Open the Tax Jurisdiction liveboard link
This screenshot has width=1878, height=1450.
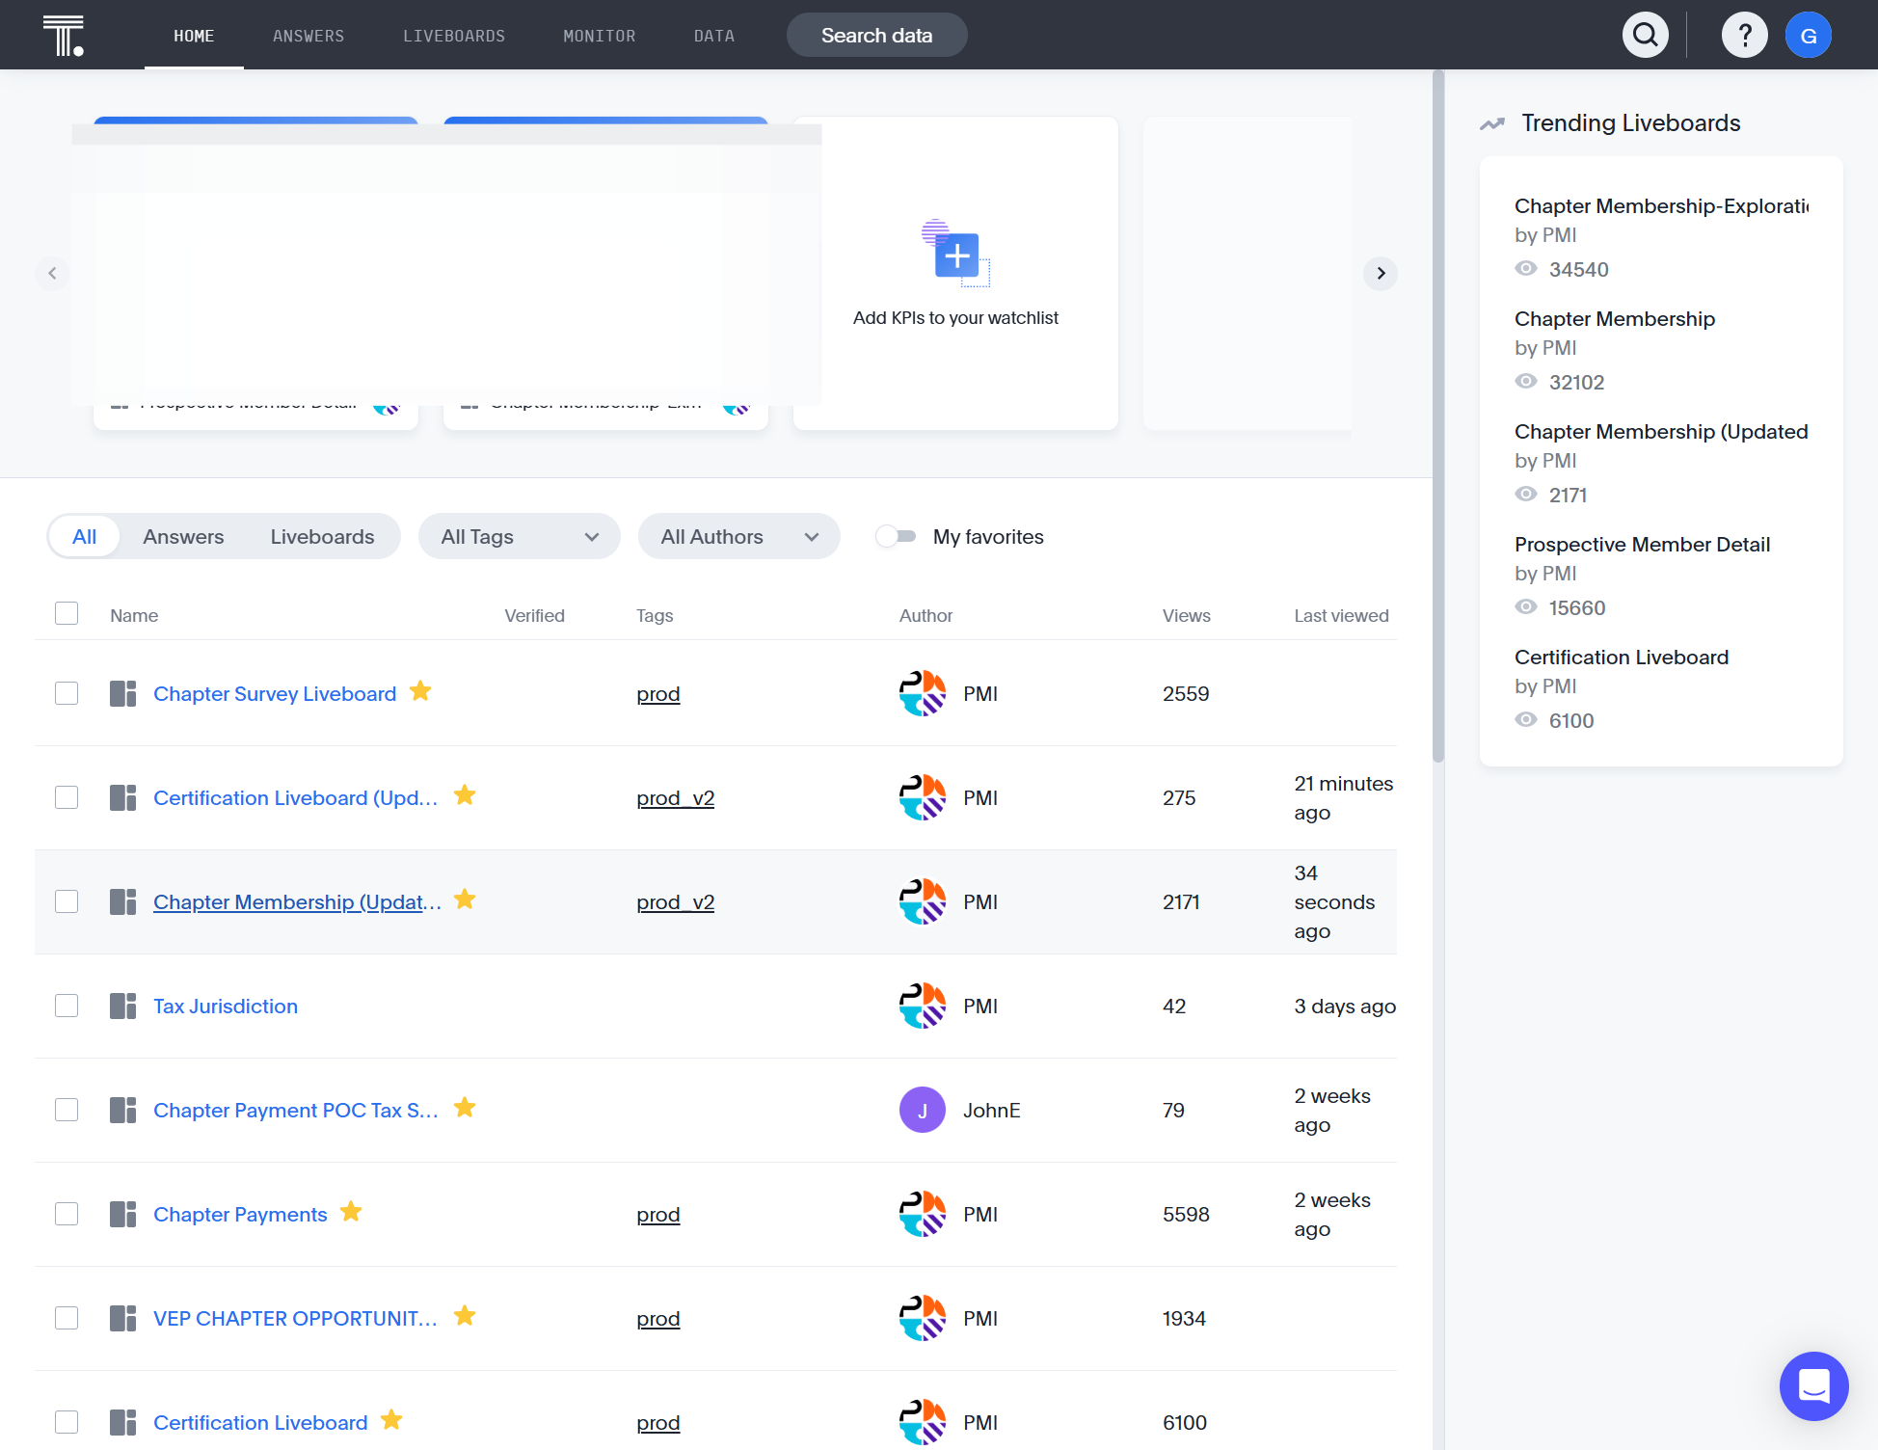click(226, 1006)
